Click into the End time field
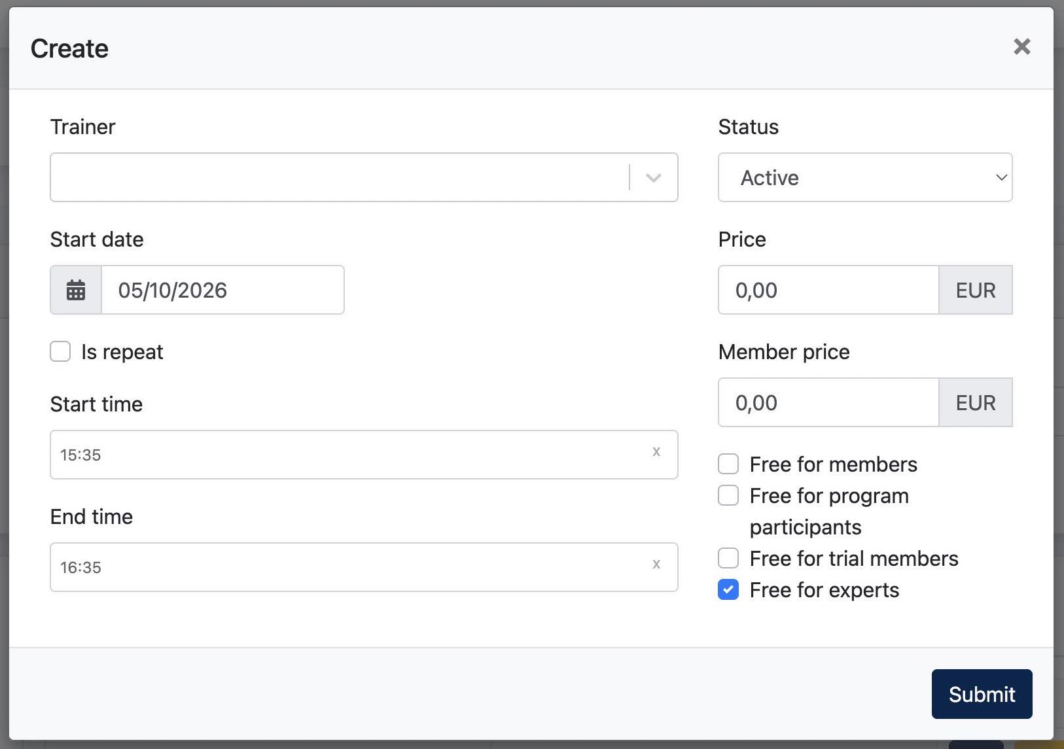The width and height of the screenshot is (1064, 749). click(x=364, y=567)
